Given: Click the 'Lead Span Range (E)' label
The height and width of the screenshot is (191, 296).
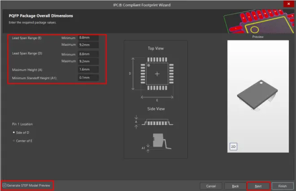Looking at the screenshot, I should 26,38.
